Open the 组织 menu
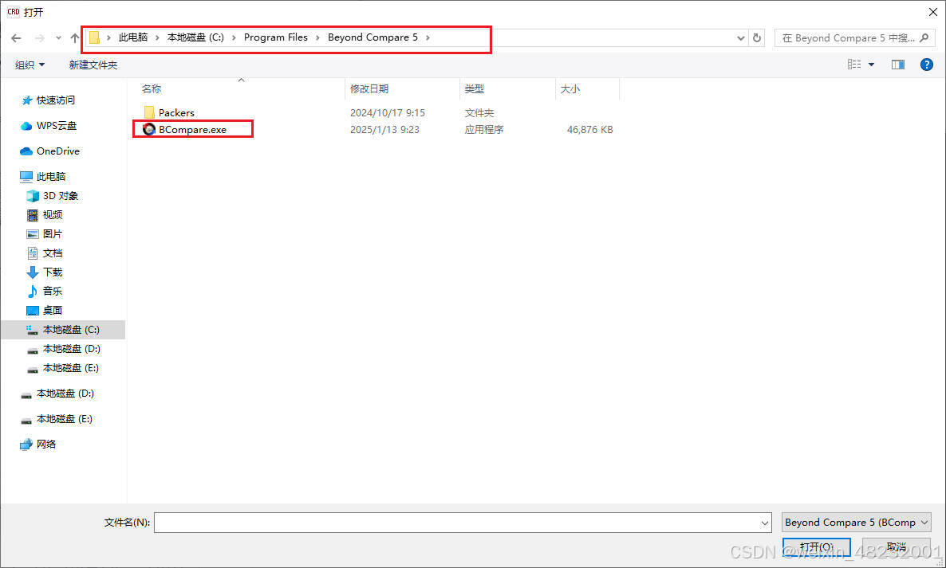Image resolution: width=946 pixels, height=568 pixels. point(30,65)
